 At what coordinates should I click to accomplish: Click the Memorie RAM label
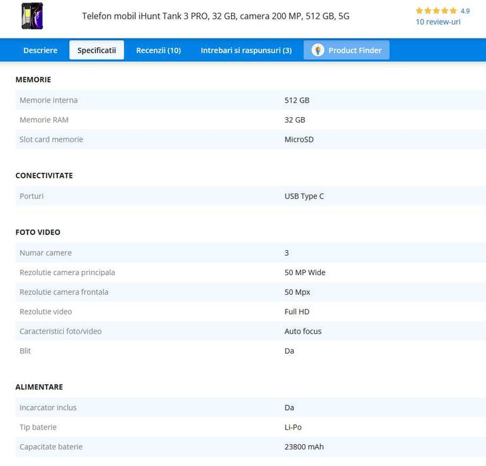pos(44,120)
